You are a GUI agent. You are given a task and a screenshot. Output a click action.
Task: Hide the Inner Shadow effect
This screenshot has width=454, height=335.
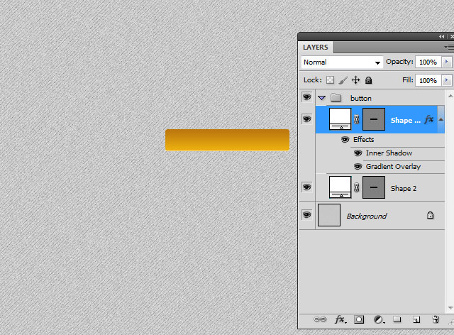(358, 153)
